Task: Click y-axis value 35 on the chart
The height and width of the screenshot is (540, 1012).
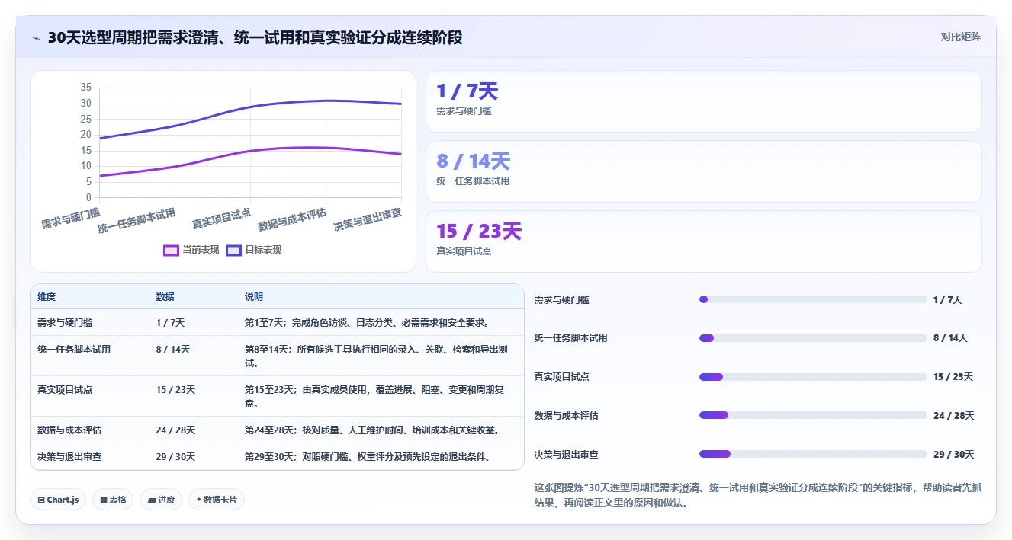Action: (86, 88)
